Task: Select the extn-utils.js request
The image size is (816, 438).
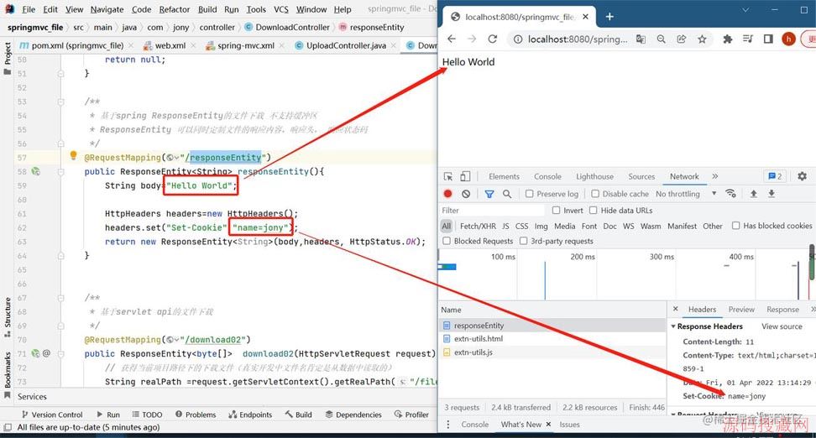Action: pyautogui.click(x=473, y=352)
